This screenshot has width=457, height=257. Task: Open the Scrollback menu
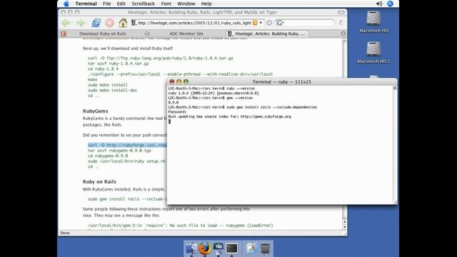coord(143,4)
